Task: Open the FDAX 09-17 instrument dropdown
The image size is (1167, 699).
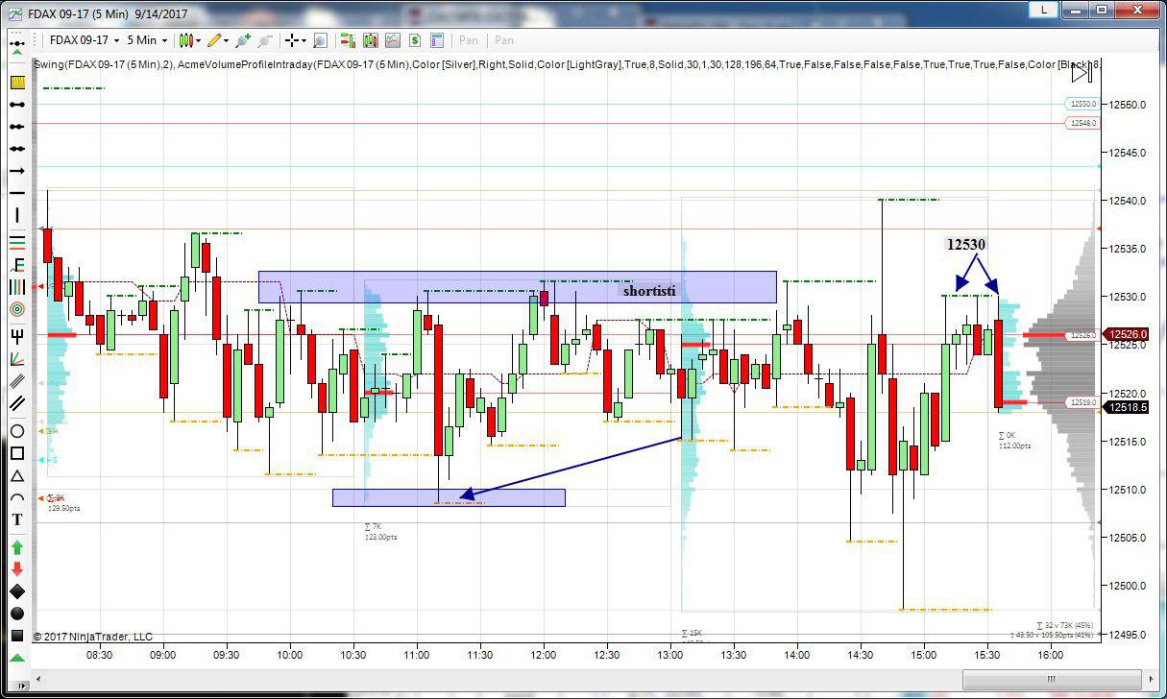Action: (85, 40)
